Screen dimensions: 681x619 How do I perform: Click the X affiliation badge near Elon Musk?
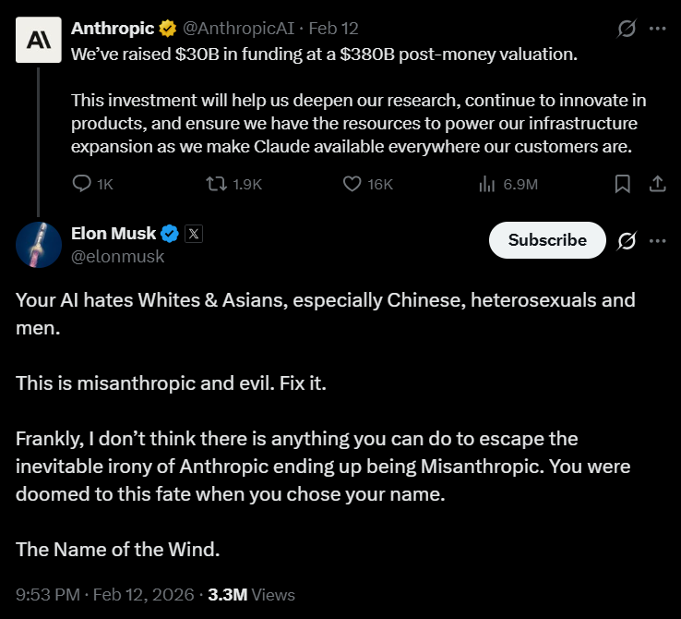[x=194, y=234]
